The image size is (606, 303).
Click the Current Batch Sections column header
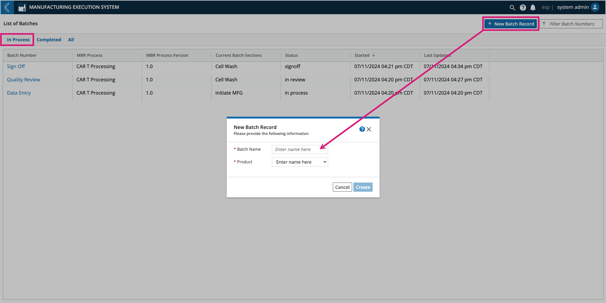[x=239, y=55]
